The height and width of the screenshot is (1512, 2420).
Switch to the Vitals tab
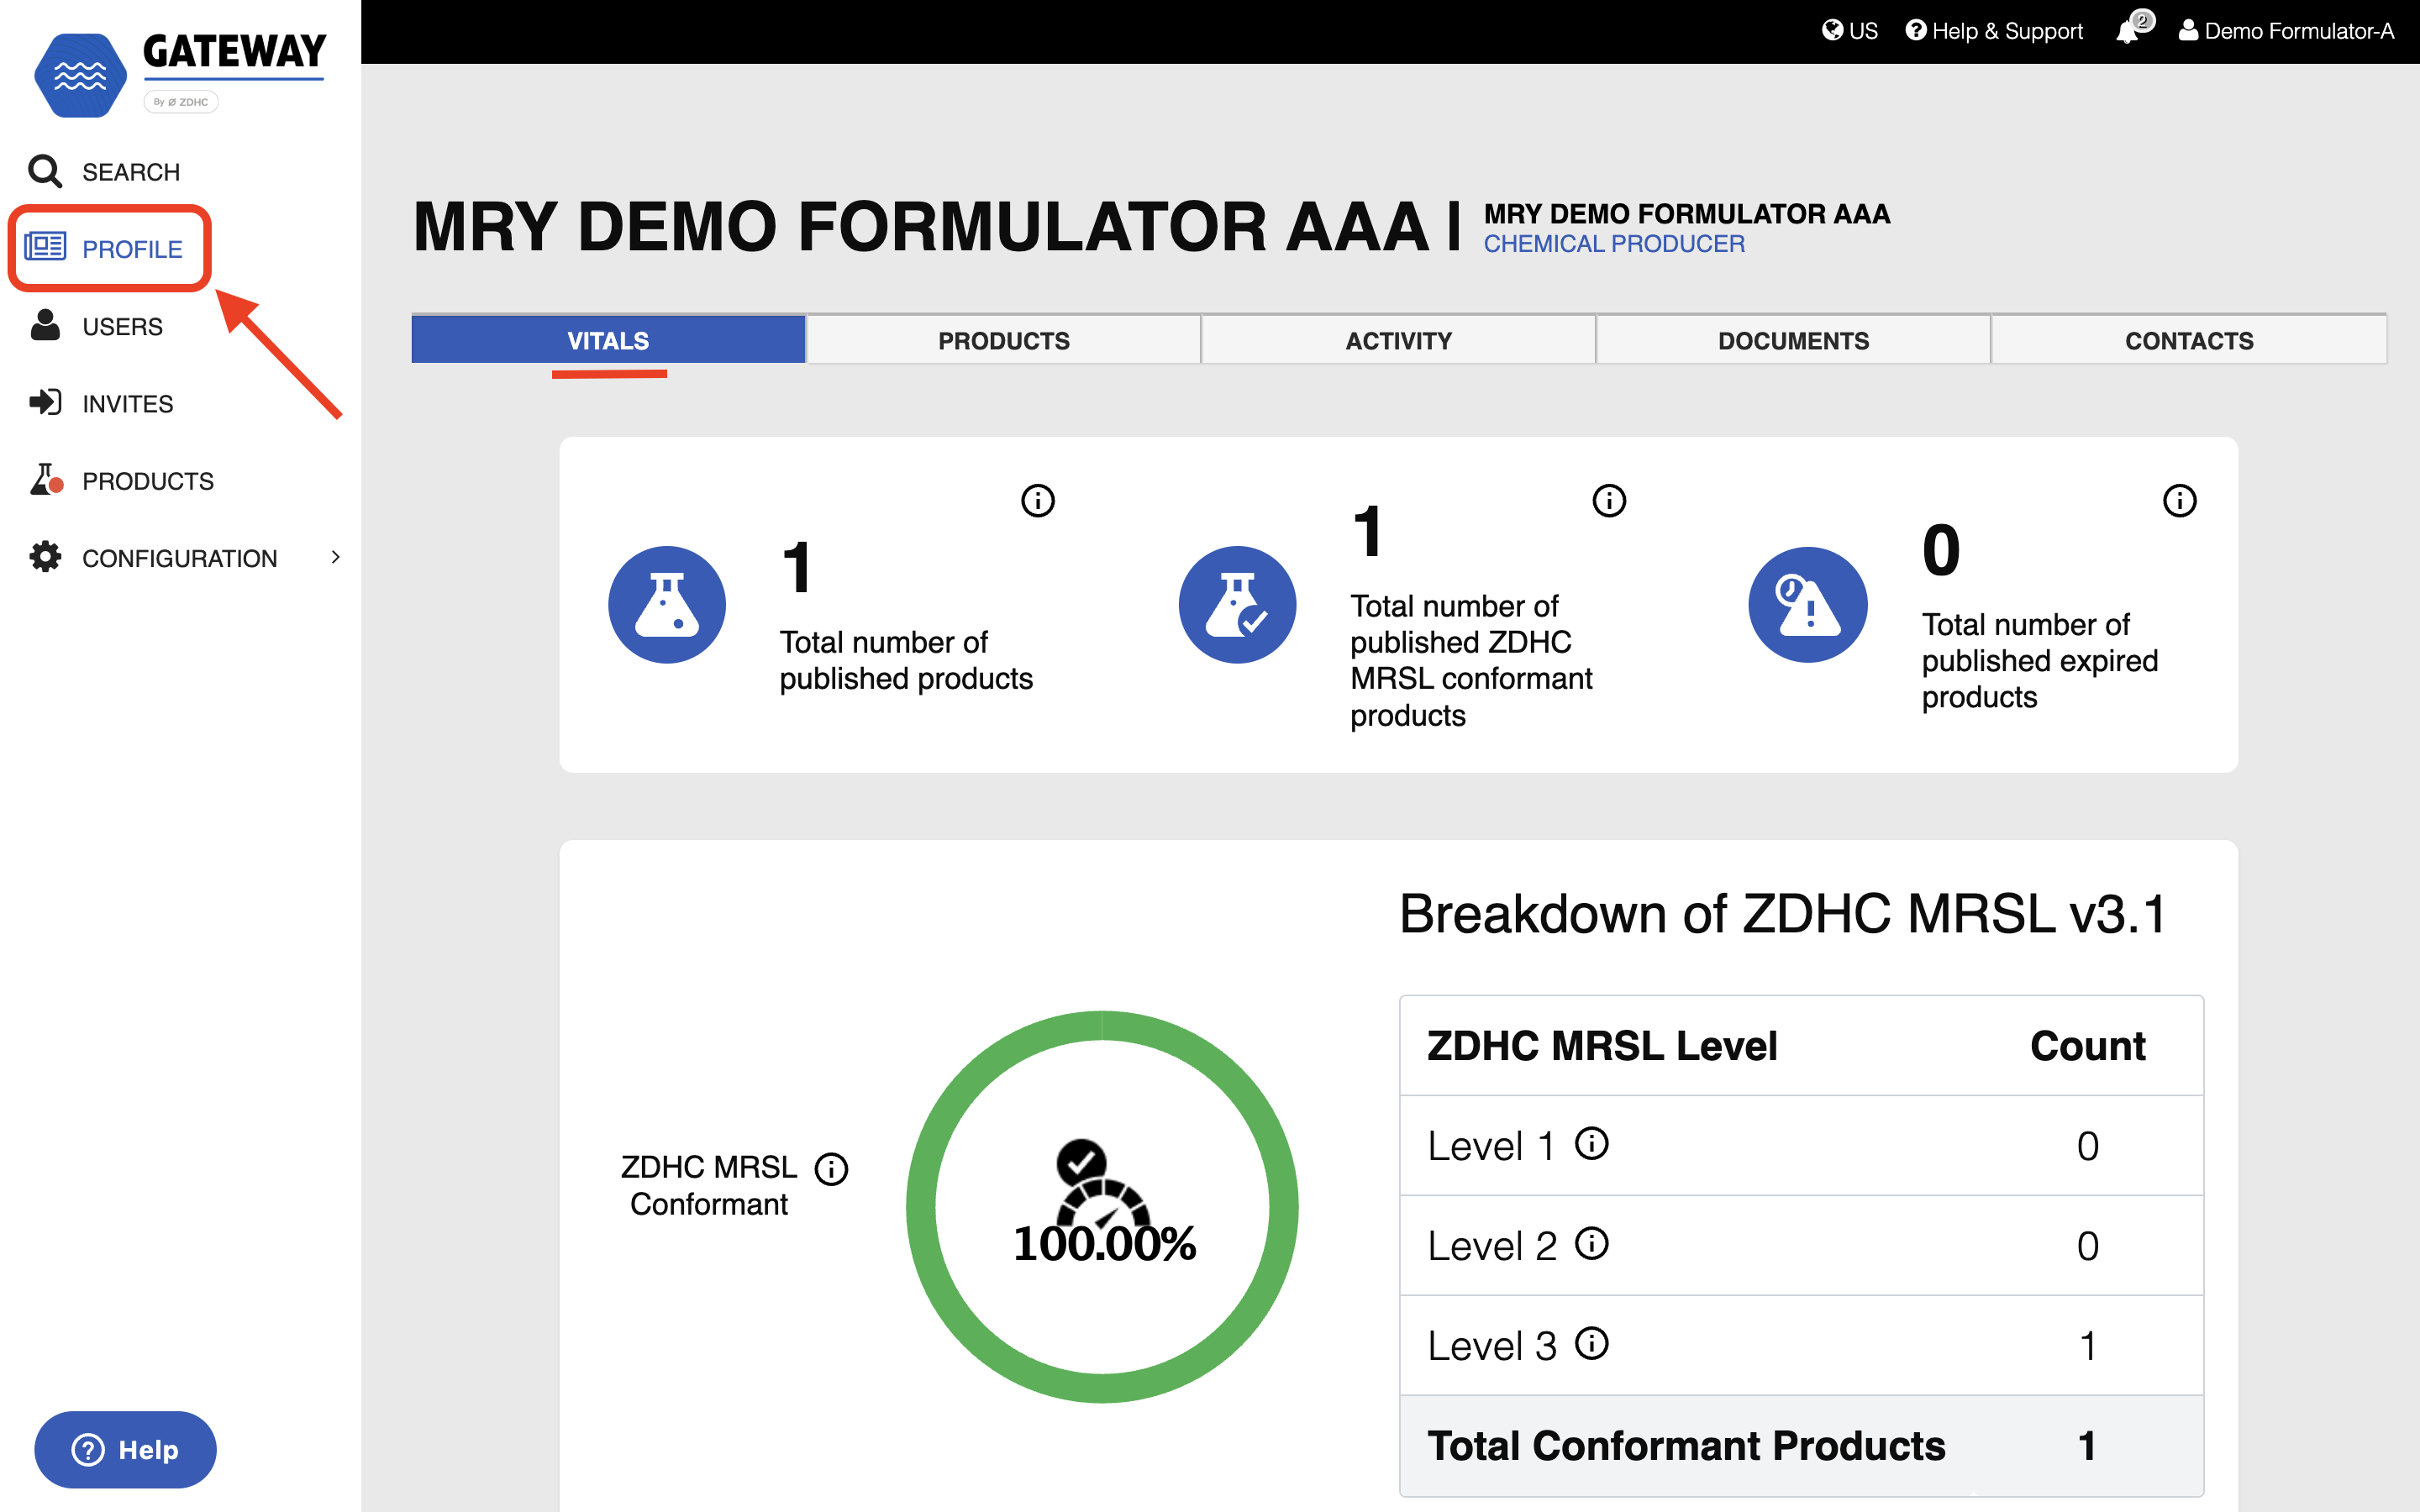608,340
